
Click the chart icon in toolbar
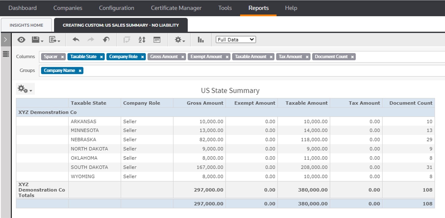[200, 40]
